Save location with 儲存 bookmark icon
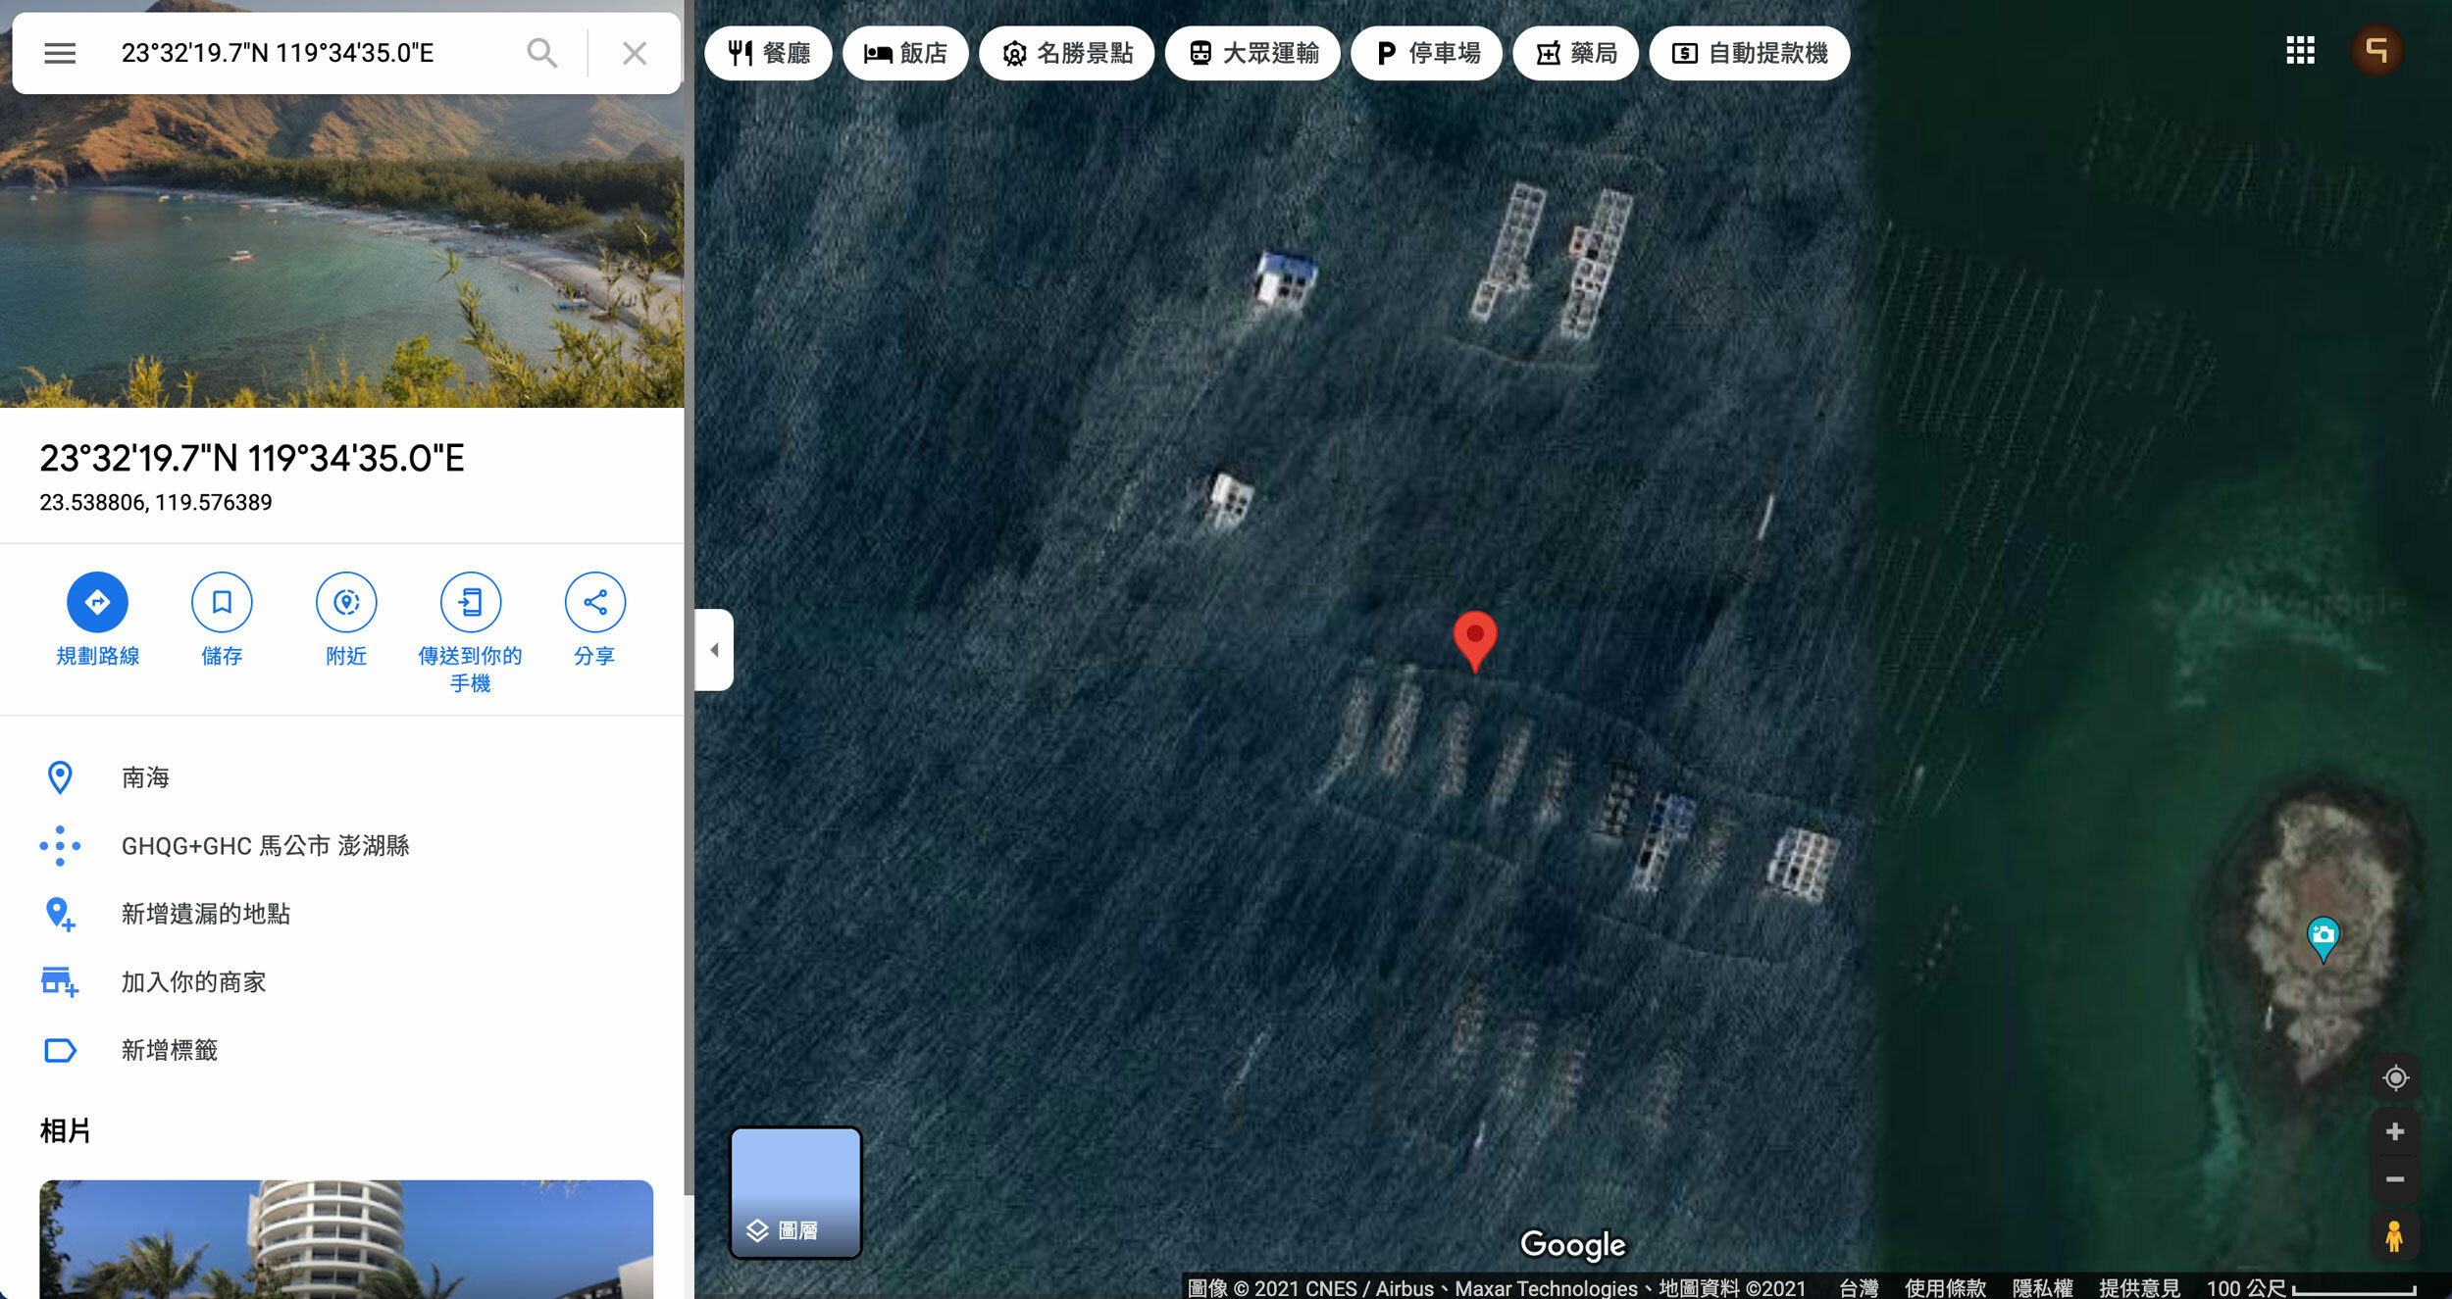 [x=222, y=602]
